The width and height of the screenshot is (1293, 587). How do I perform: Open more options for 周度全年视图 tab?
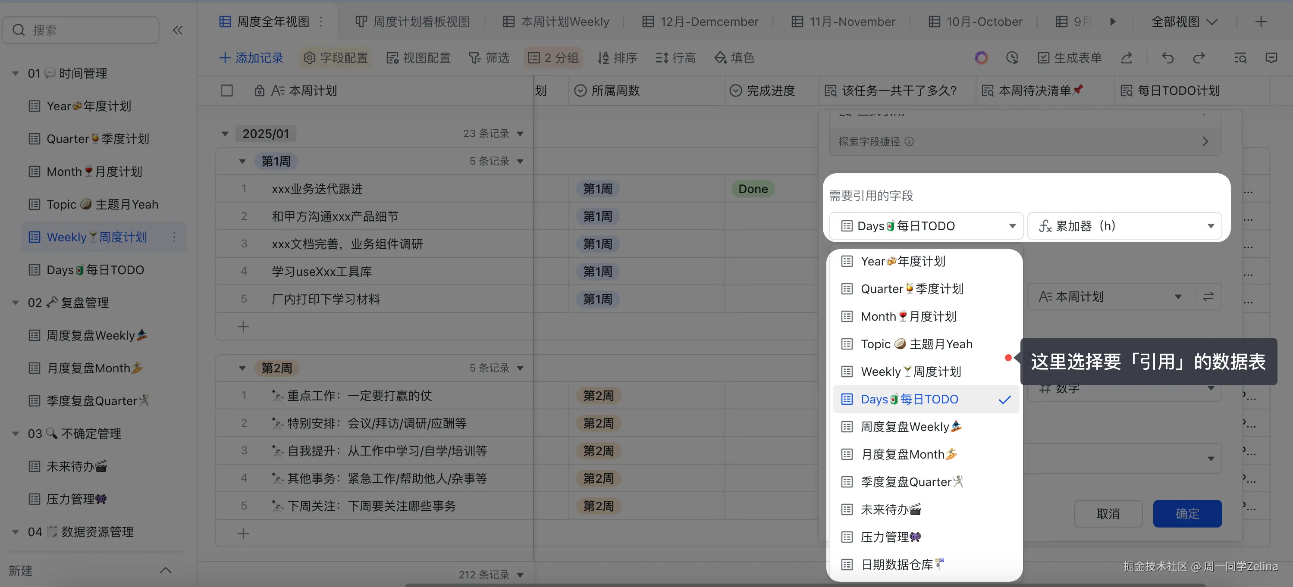tap(321, 22)
